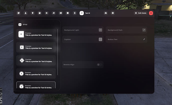172x105 pixels.
Task: Click the Background Dark label
Action: coord(115,30)
